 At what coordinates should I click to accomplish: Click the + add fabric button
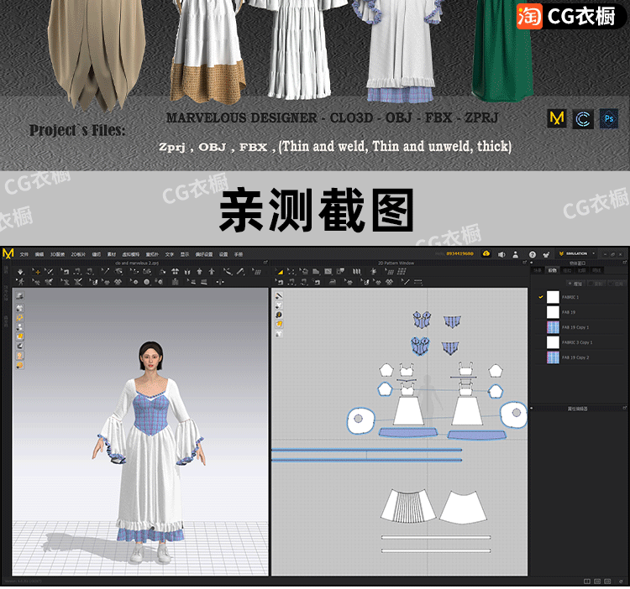click(575, 284)
